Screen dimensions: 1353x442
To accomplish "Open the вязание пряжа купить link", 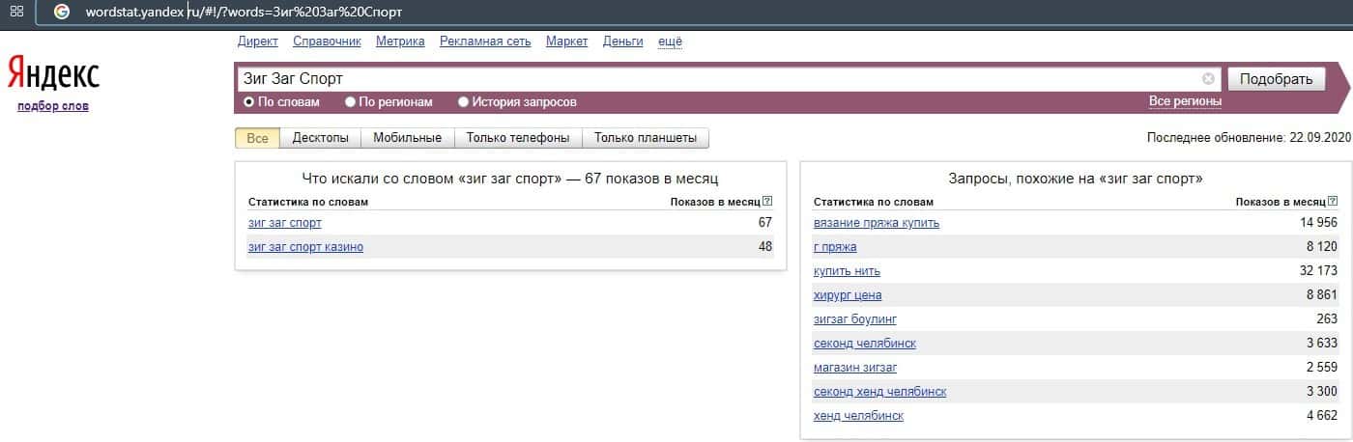I will click(x=877, y=223).
